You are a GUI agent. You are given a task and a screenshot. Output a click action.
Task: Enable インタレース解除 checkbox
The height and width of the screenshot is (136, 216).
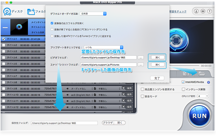[183, 90]
